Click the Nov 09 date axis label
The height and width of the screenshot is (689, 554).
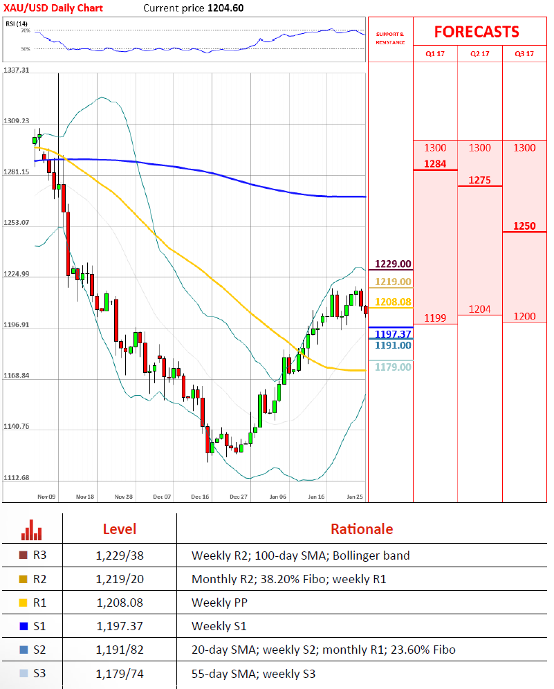tap(46, 497)
